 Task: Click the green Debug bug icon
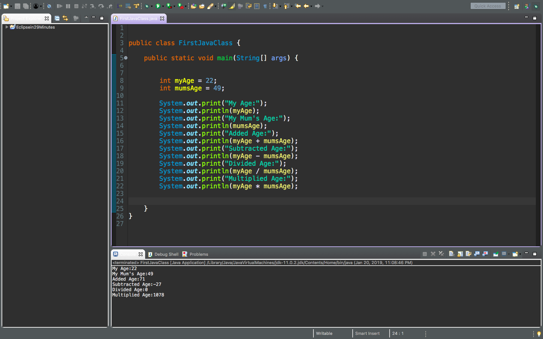coord(147,6)
